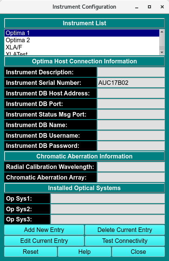Click the instrument list scroll down arrow

[162, 52]
